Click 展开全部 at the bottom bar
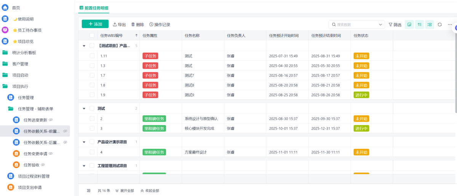 [x=124, y=191]
